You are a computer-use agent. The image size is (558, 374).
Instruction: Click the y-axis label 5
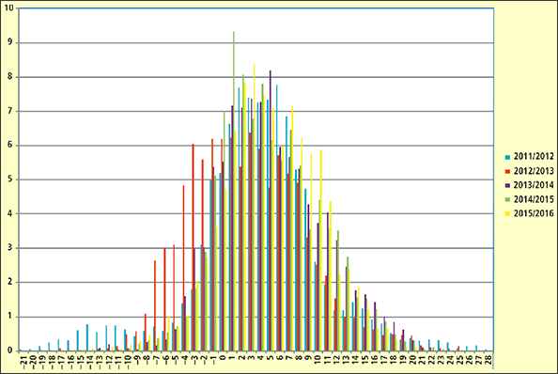[10, 179]
